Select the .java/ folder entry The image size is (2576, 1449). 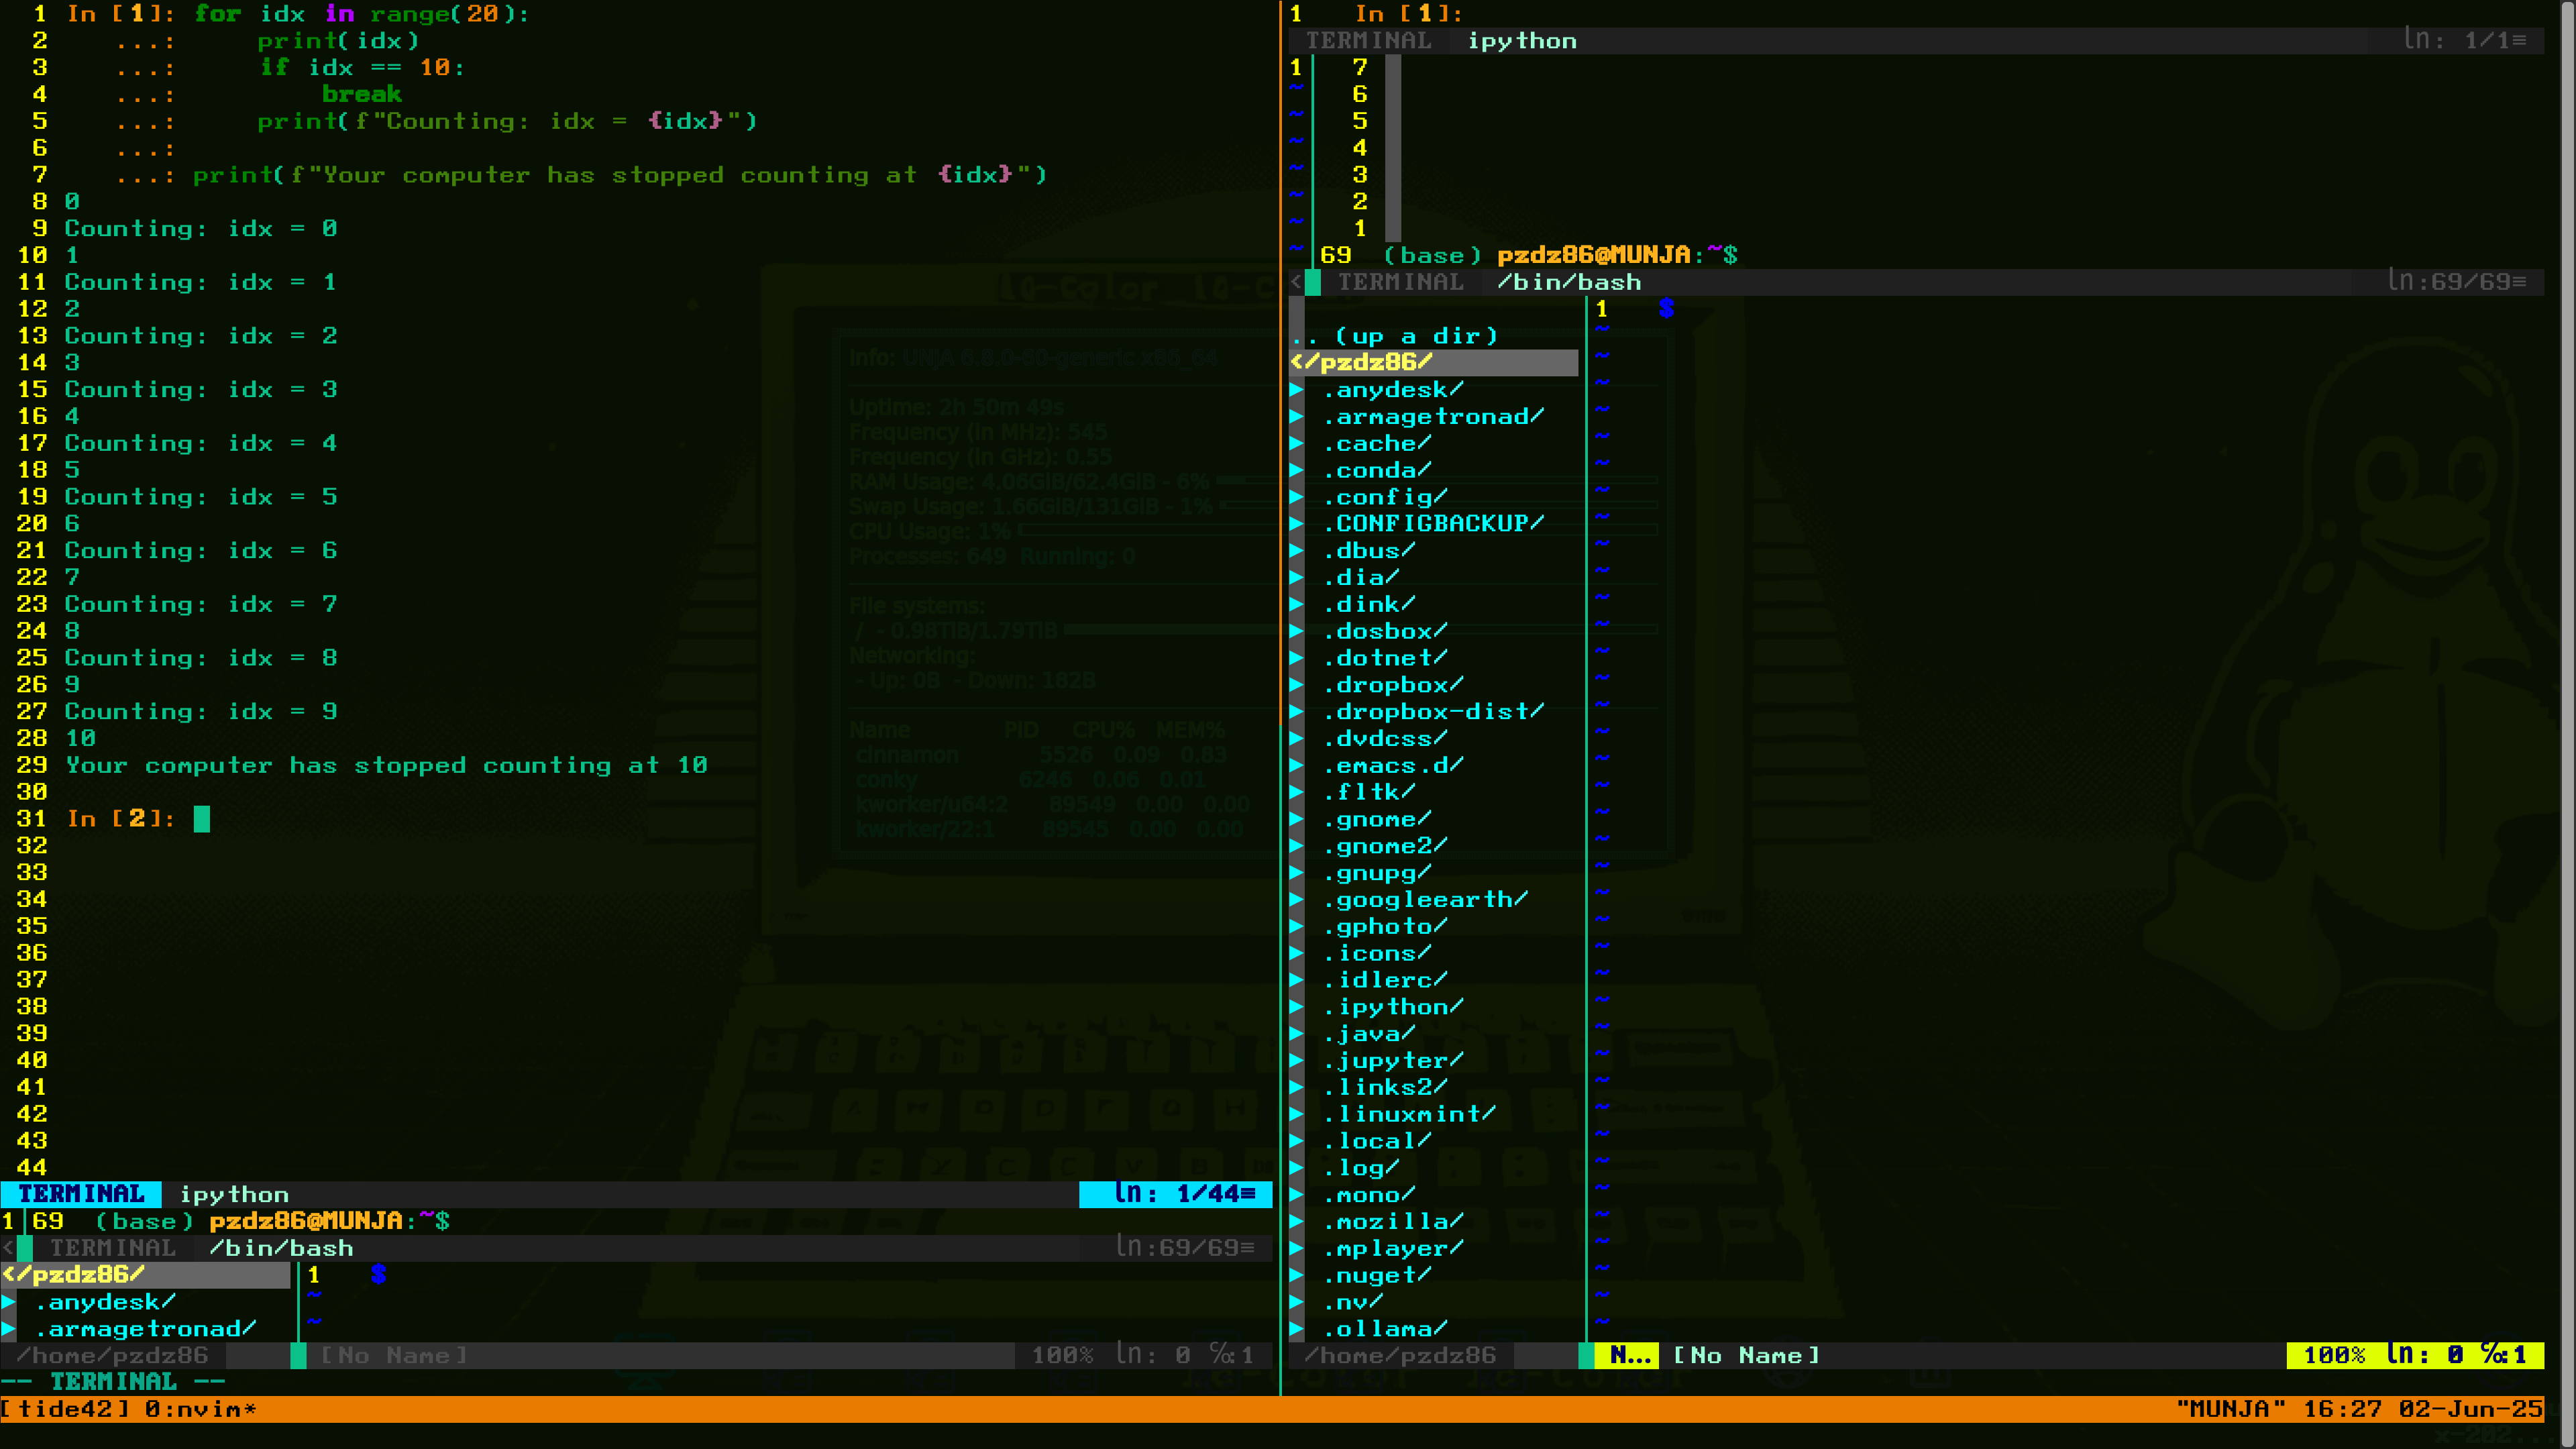click(x=1369, y=1034)
